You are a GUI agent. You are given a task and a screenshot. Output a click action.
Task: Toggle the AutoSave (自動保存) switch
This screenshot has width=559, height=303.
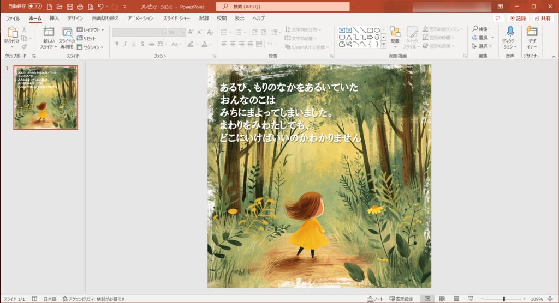click(35, 7)
